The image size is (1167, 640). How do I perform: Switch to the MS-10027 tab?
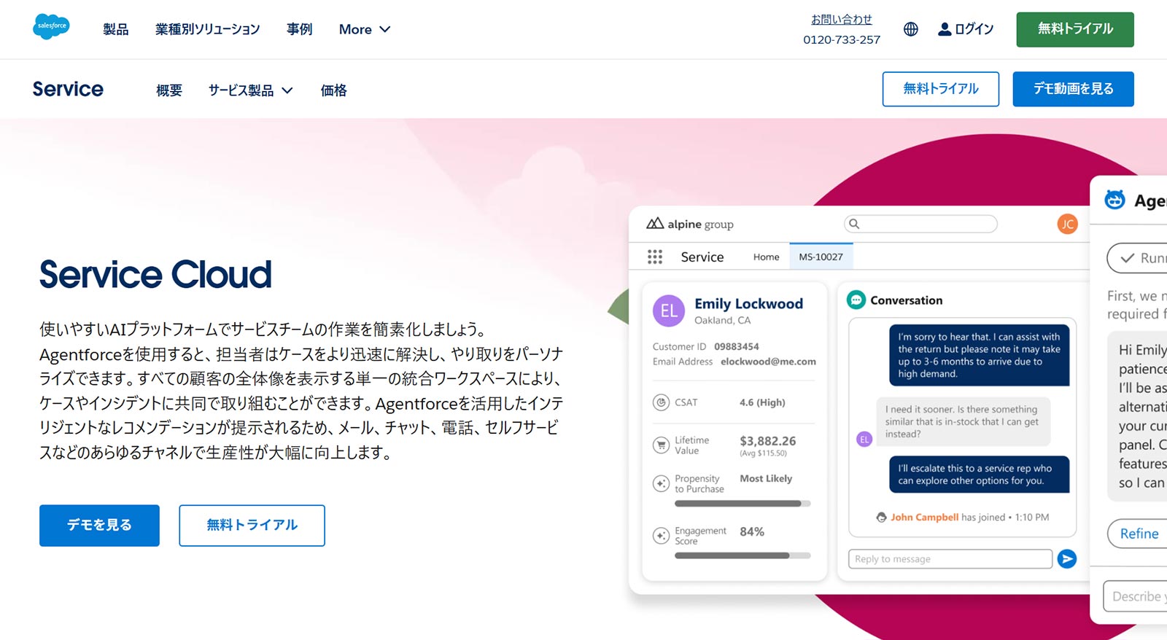(x=821, y=257)
